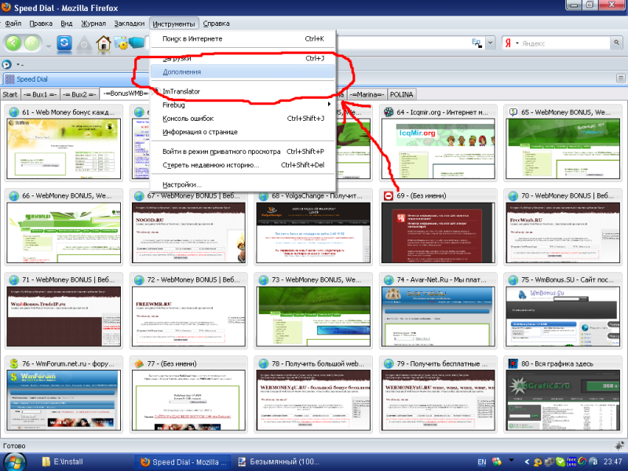The image size is (628, 471).
Task: Open dial 75 WmBonus.SU thumbnail
Action: (562, 316)
